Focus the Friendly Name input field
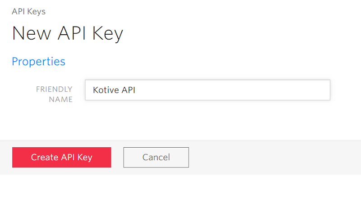This screenshot has height=208, width=361. click(208, 90)
